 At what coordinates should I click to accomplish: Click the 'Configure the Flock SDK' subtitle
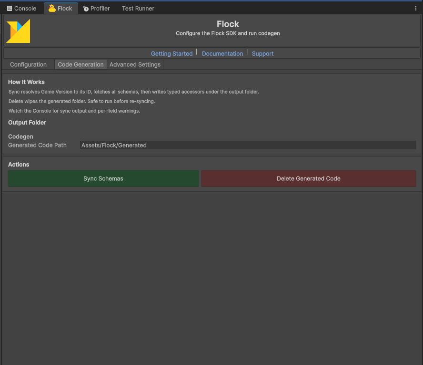(228, 33)
